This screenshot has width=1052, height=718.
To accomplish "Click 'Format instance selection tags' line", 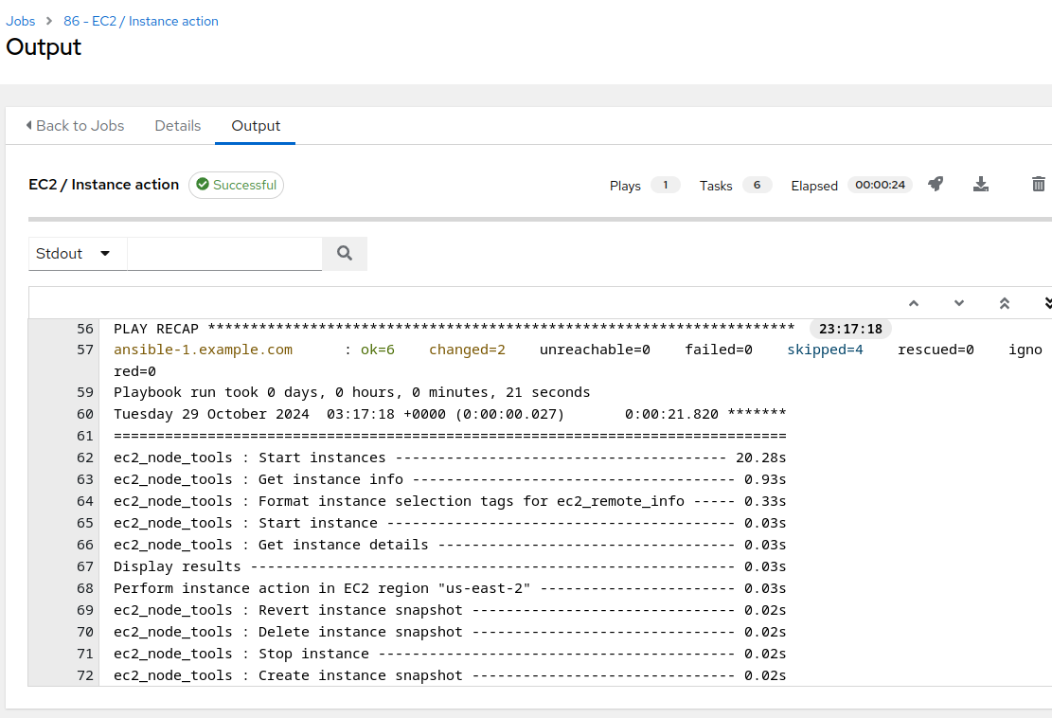I will tap(450, 501).
